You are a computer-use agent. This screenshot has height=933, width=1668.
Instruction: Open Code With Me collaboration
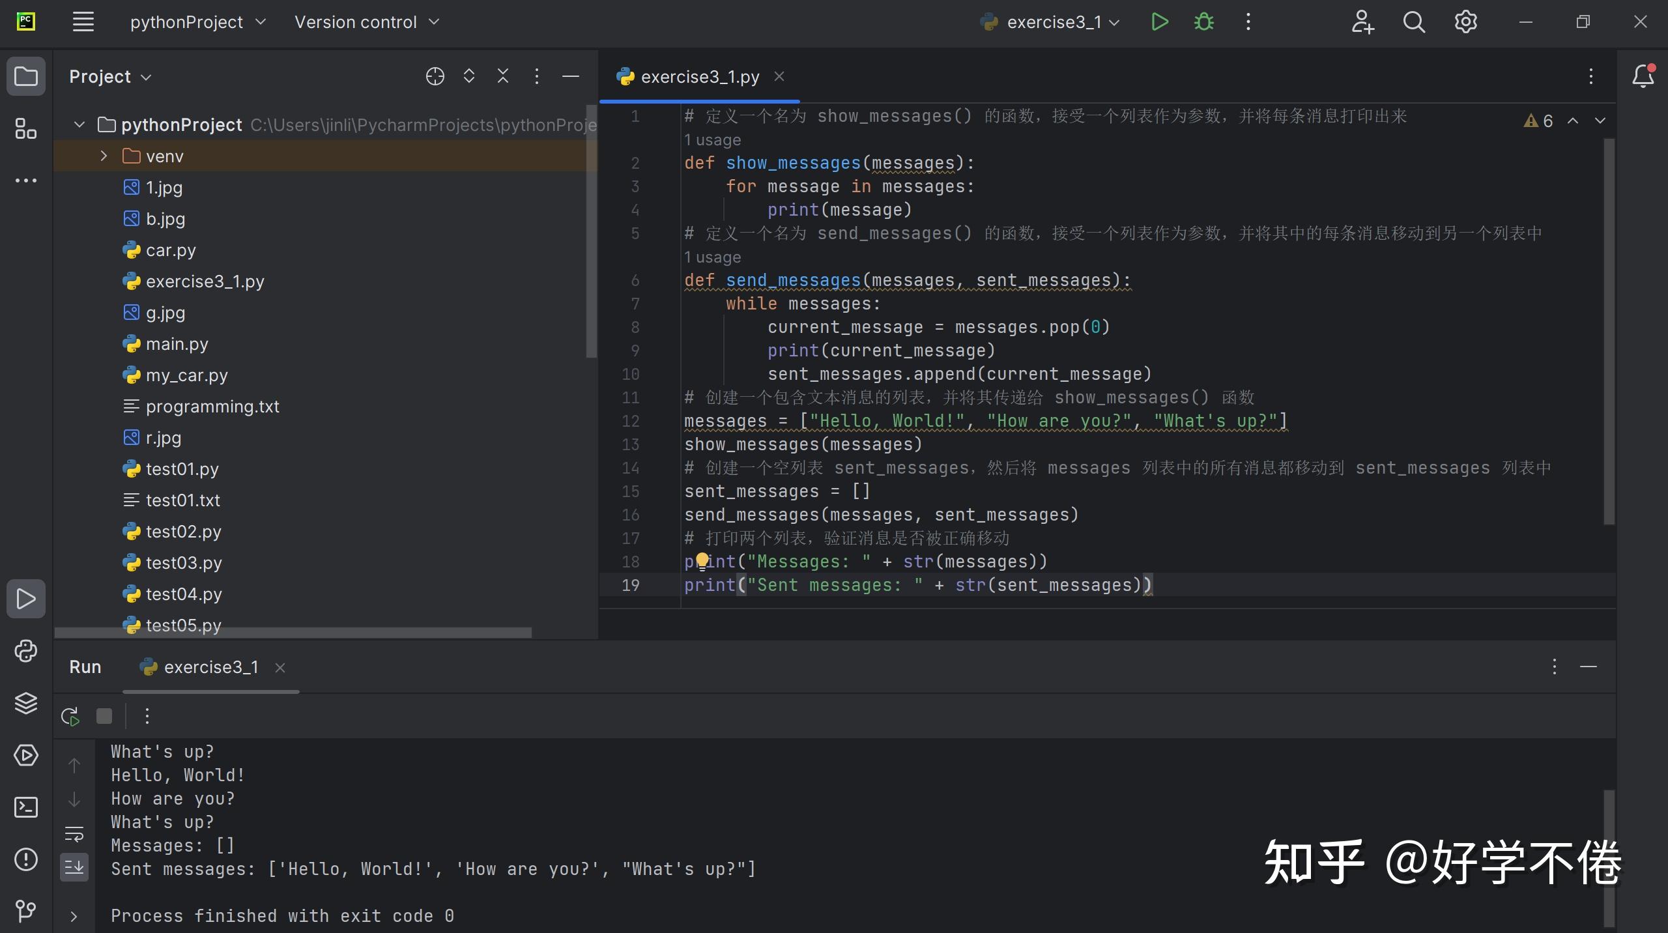(1362, 22)
